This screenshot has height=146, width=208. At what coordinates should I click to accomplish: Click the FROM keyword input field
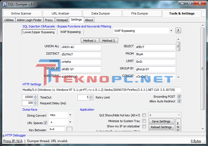(156, 54)
